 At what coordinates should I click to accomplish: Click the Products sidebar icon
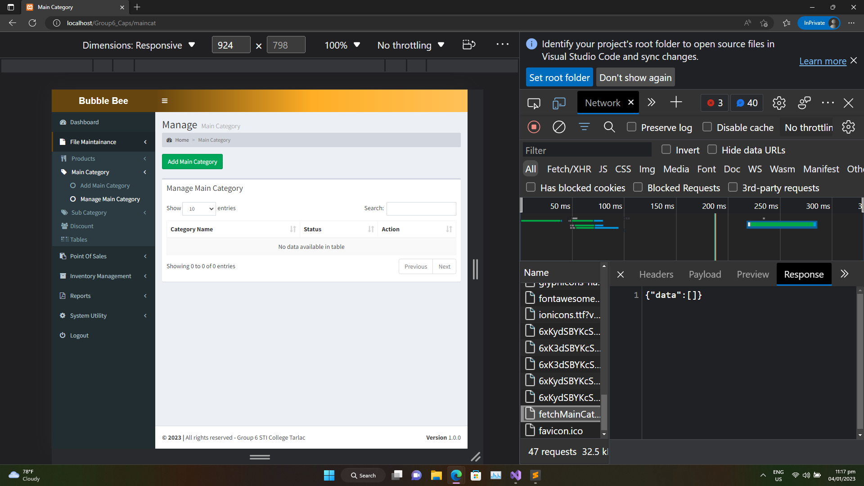click(63, 158)
